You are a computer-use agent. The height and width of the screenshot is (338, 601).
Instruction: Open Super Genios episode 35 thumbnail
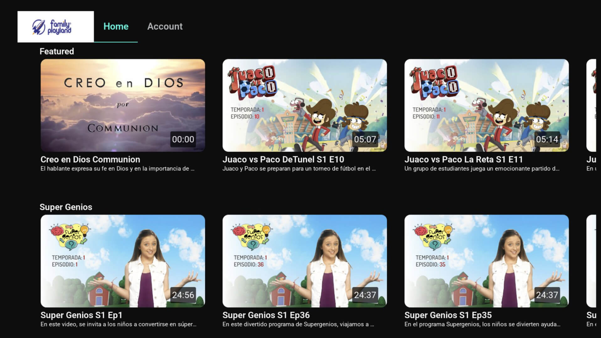pyautogui.click(x=486, y=261)
